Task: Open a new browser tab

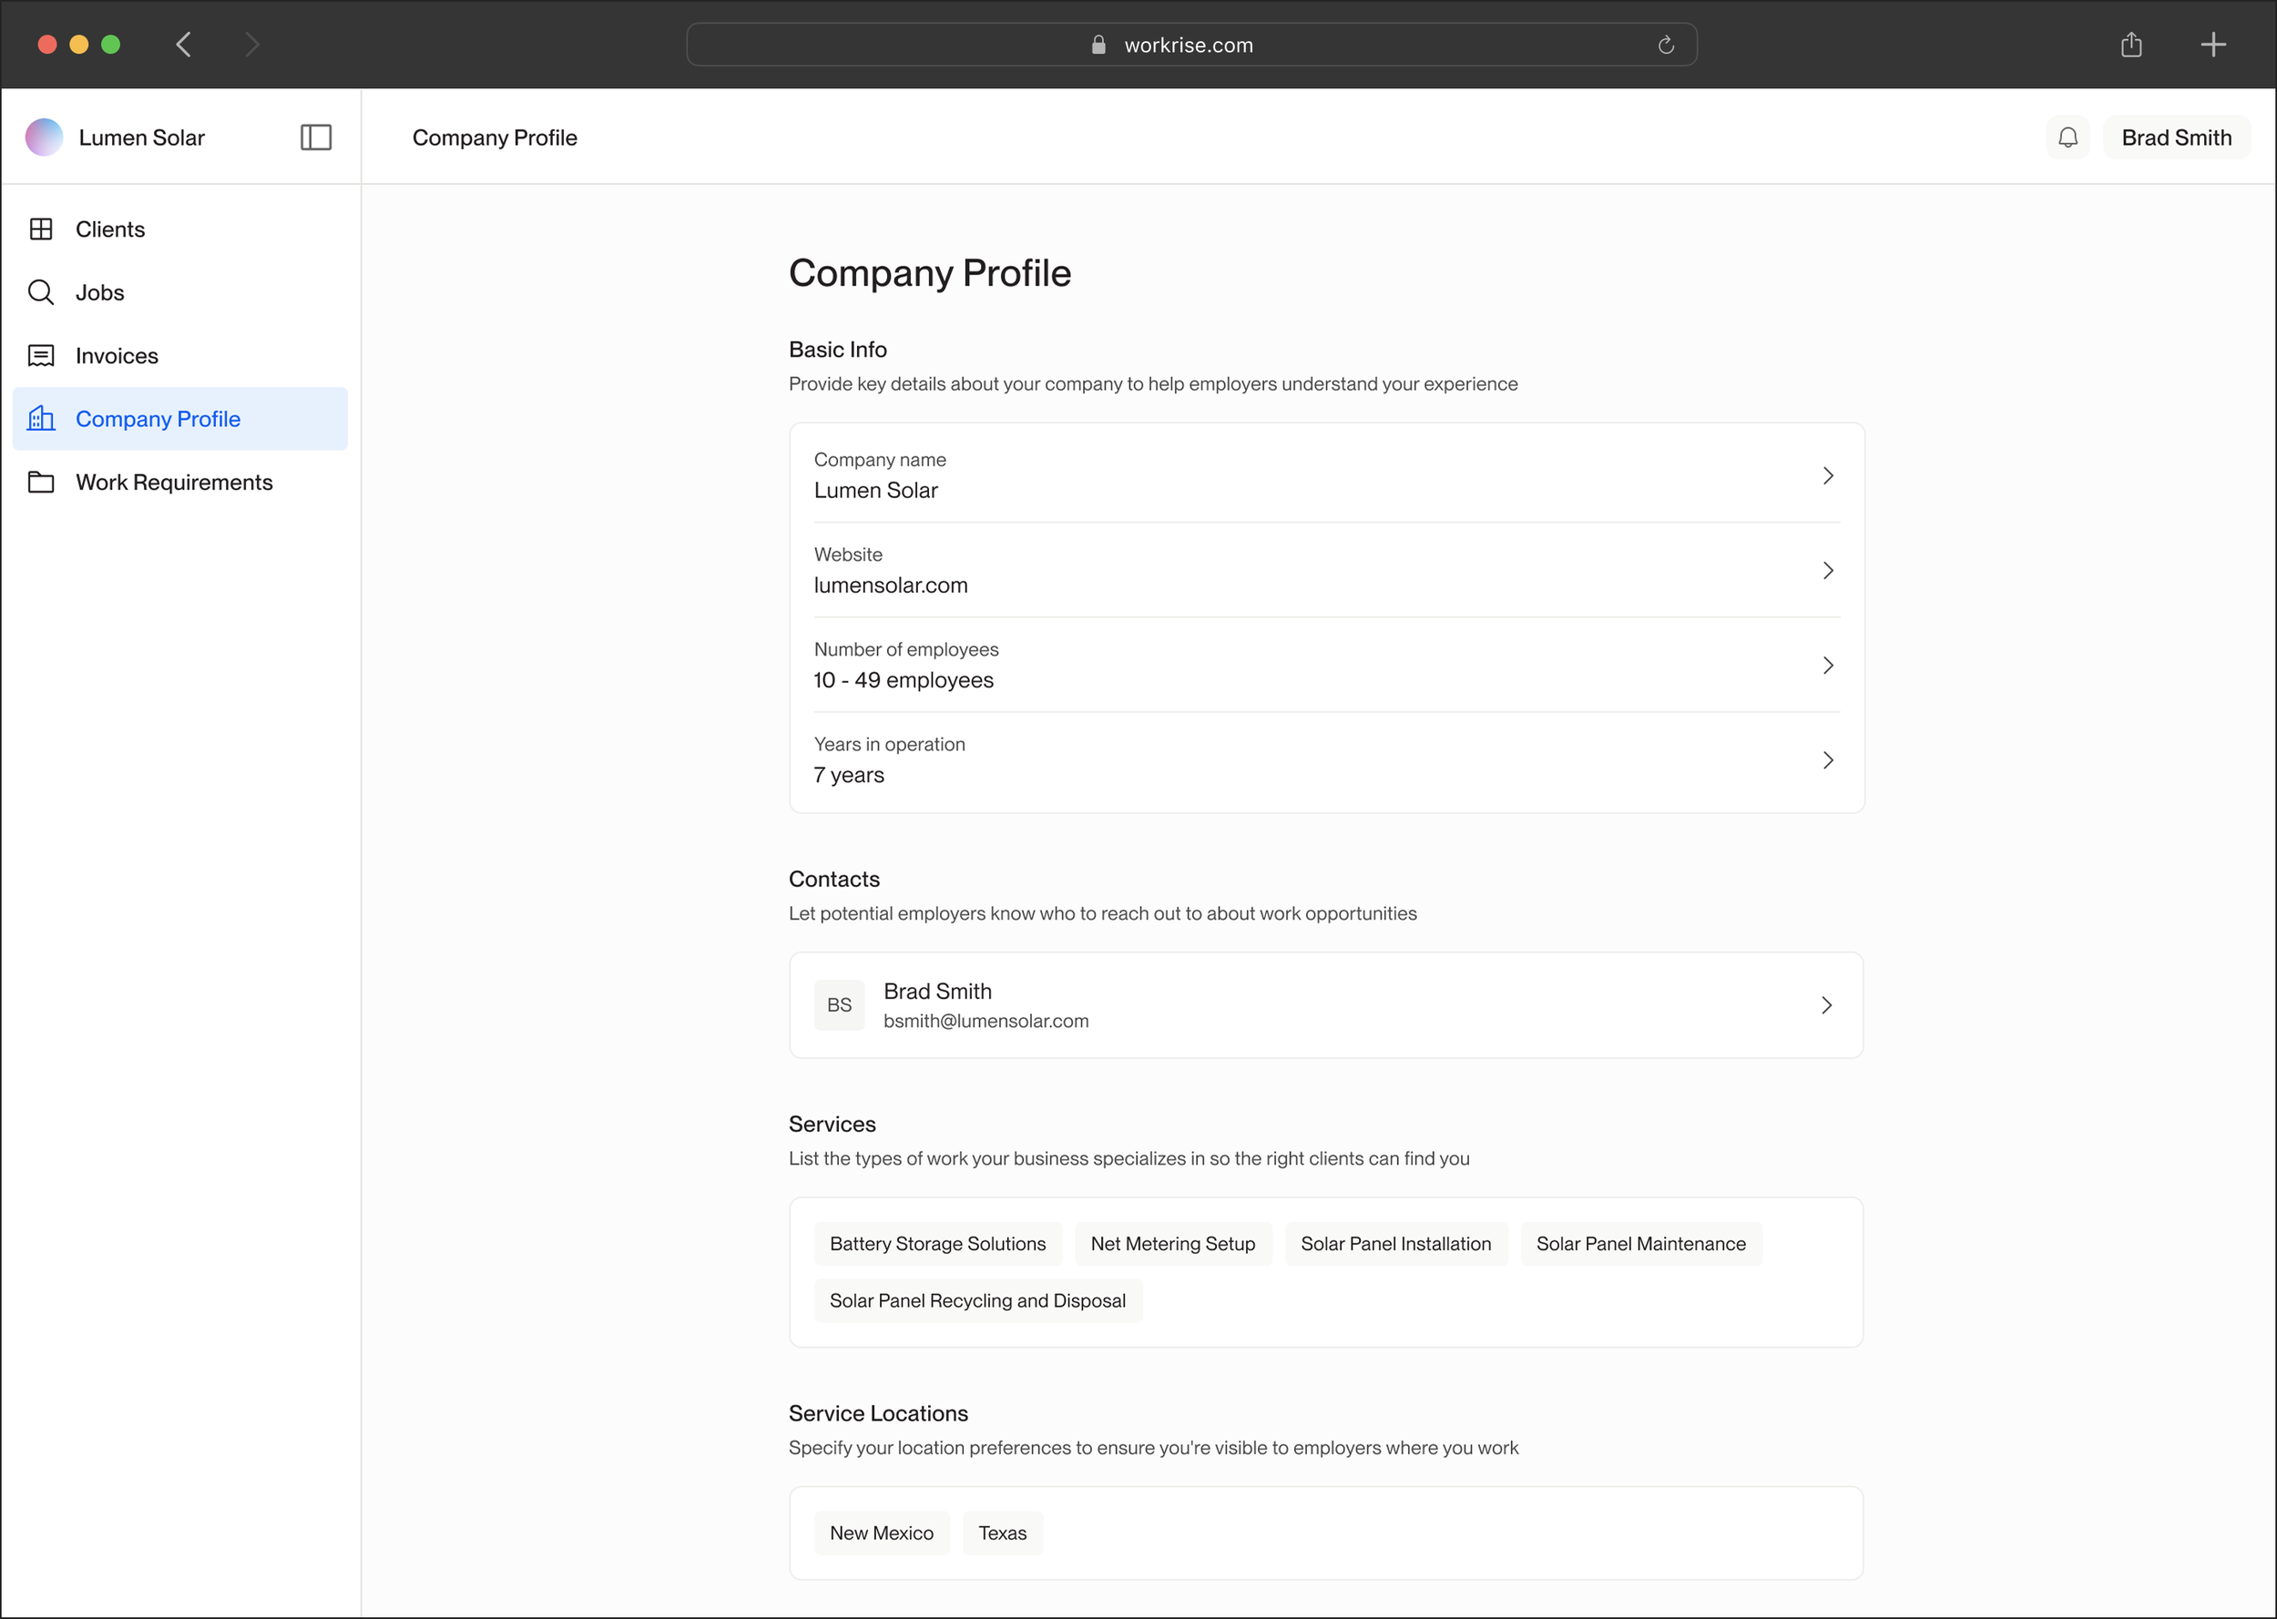Action: (2213, 45)
